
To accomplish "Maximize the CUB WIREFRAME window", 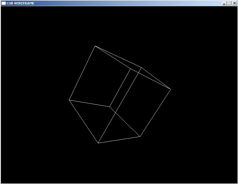I will 229,3.
